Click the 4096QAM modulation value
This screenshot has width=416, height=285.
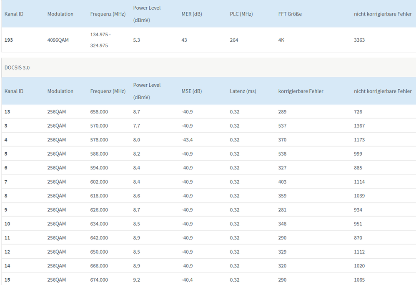click(58, 40)
